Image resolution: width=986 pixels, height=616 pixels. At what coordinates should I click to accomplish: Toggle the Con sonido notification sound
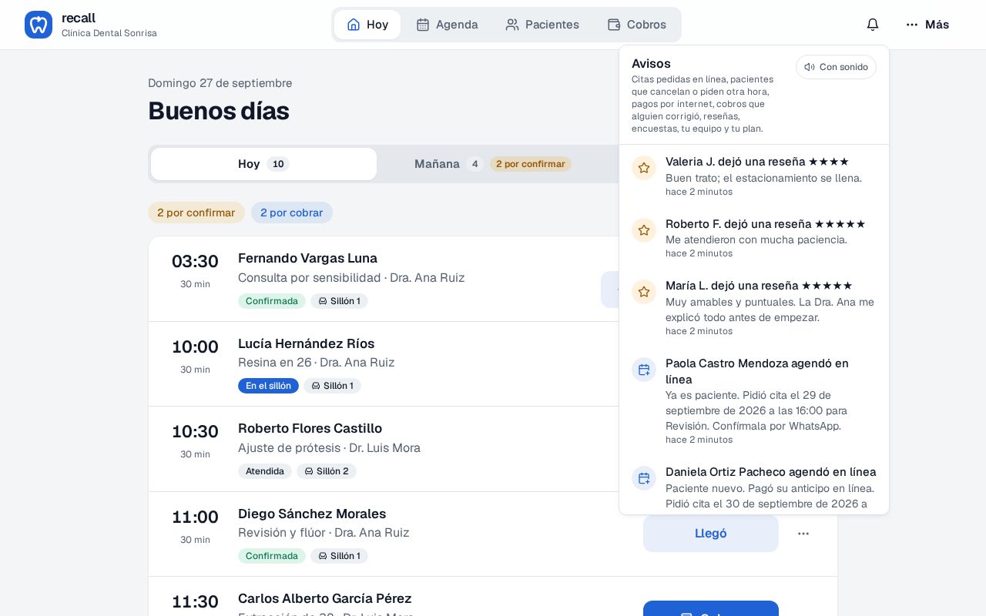[x=836, y=67]
